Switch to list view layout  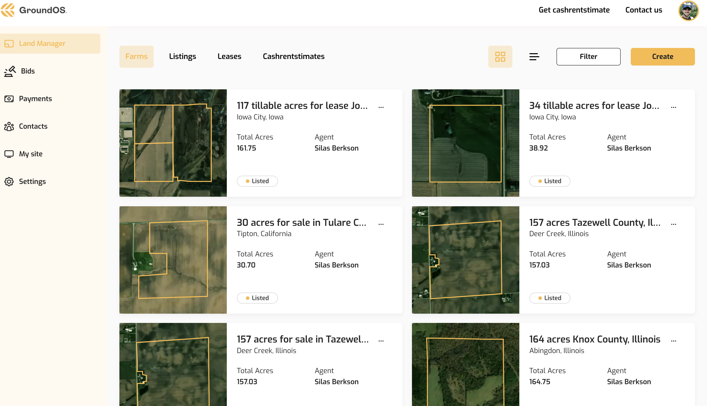[534, 57]
